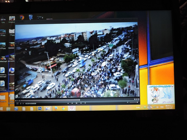The image size is (187, 140).
Task: Open Internet Explorer in the taskbar
Action: 16,108
